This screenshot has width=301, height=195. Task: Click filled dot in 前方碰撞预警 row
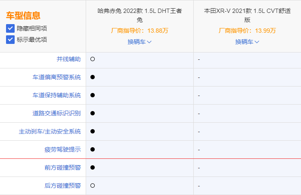(93, 167)
